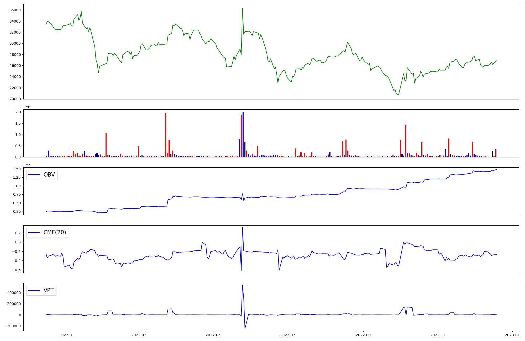
Task: Click the 24000 price axis label
Action: tap(15, 77)
